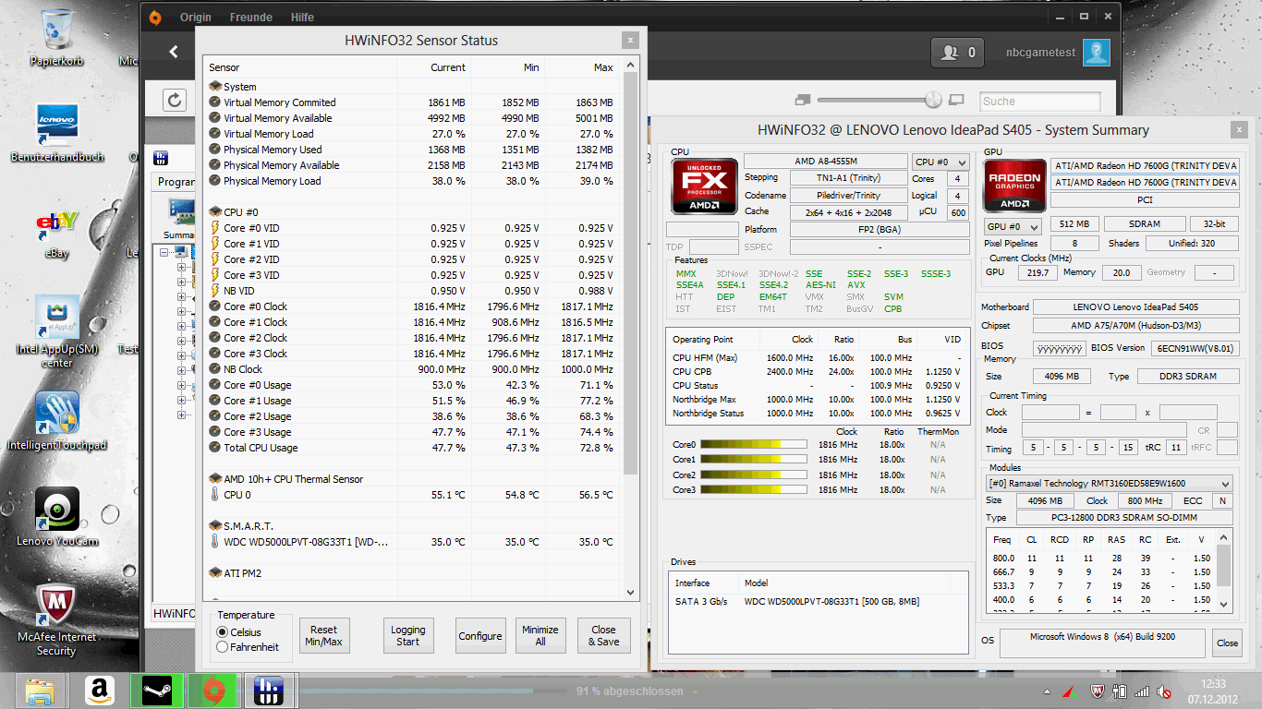1262x709 pixels.
Task: Select Celsius temperature unit
Action: [222, 632]
